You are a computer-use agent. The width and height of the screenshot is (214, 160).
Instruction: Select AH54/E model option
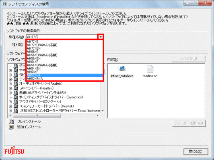coord(64,62)
